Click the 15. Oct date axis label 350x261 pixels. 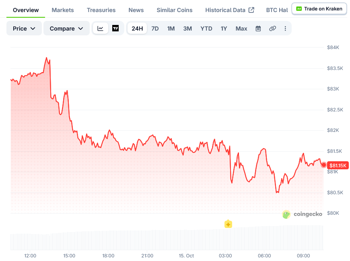pos(186,256)
